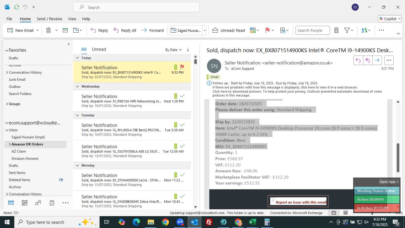Click the Search People input field
The height and width of the screenshot is (228, 405).
click(312, 30)
